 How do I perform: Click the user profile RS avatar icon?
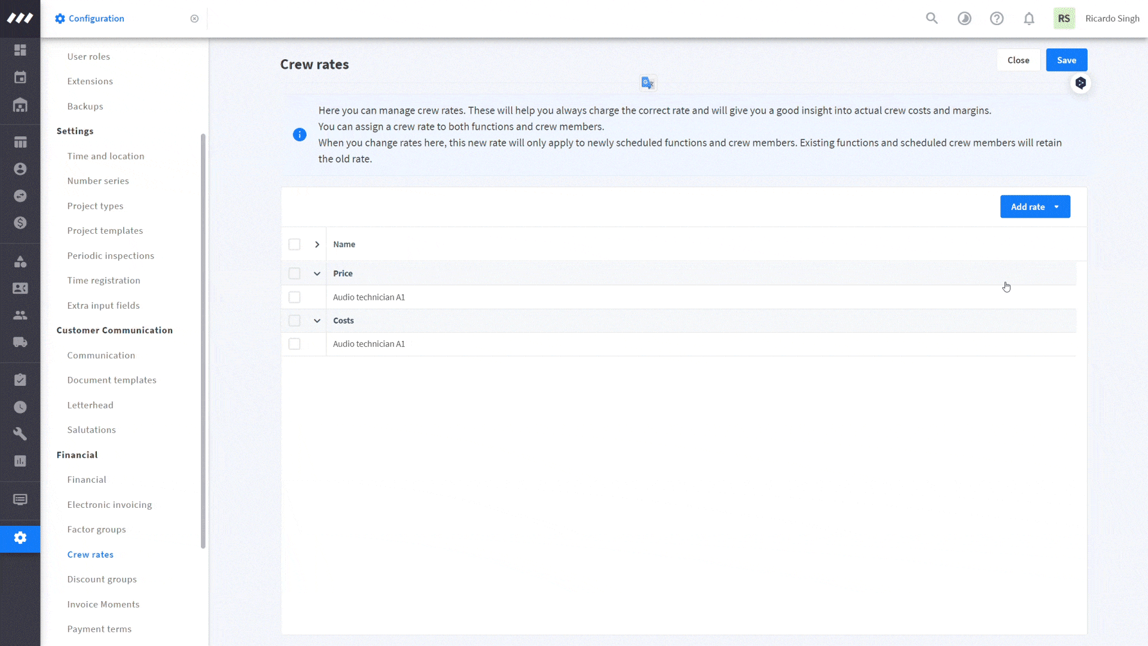point(1064,18)
